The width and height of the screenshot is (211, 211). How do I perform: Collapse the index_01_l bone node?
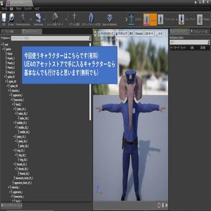(x=15, y=109)
